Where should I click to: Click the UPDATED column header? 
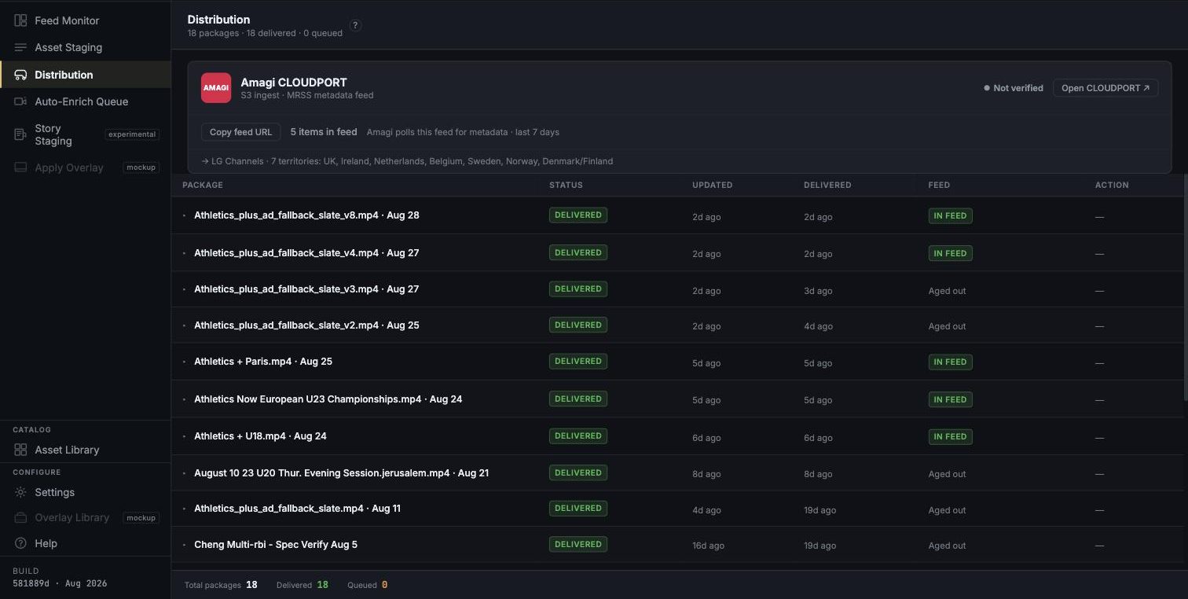712,186
